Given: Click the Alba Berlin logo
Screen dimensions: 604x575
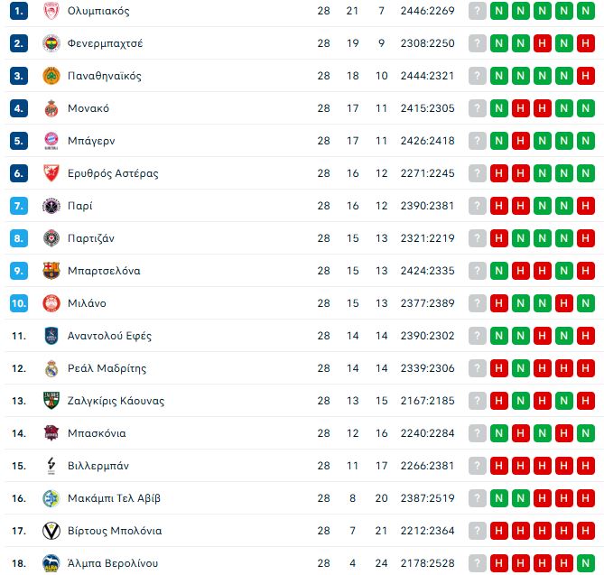Looking at the screenshot, I should [51, 563].
